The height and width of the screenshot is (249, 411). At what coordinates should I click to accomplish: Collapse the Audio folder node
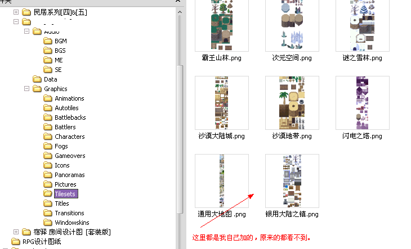[26, 31]
